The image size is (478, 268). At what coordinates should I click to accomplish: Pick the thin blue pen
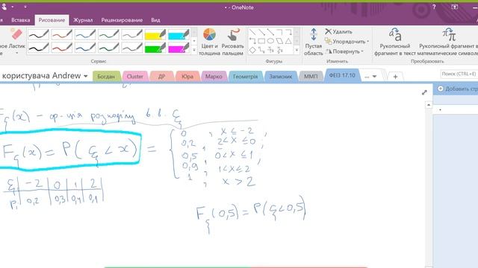pos(85,34)
